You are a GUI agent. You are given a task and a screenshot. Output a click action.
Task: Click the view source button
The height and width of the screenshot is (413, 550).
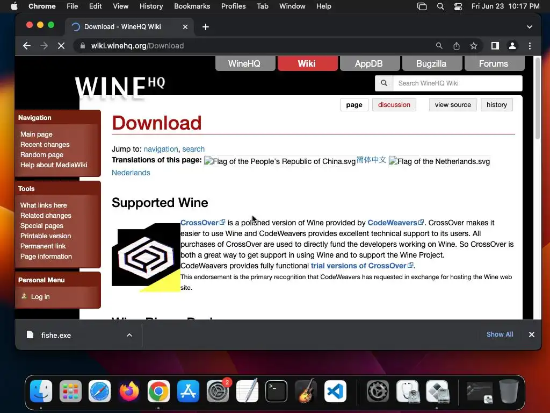(x=453, y=105)
